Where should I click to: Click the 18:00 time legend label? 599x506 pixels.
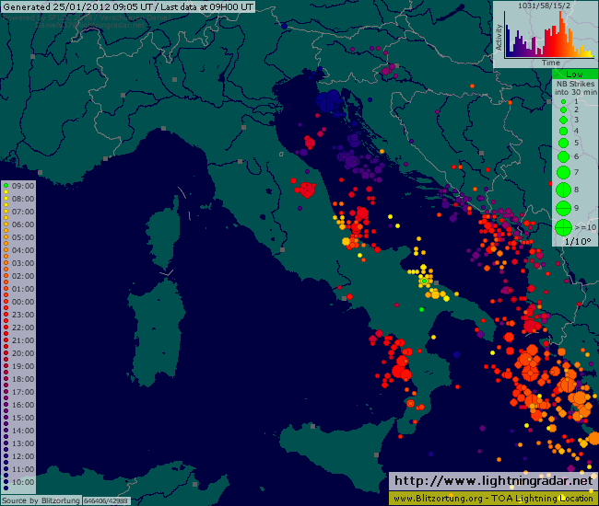[x=23, y=379]
